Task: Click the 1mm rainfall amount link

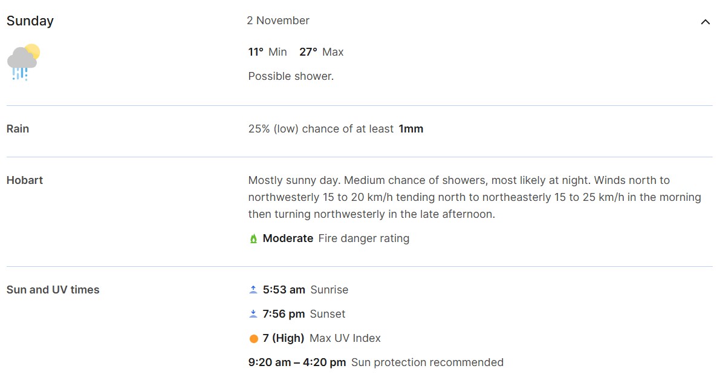Action: (411, 128)
